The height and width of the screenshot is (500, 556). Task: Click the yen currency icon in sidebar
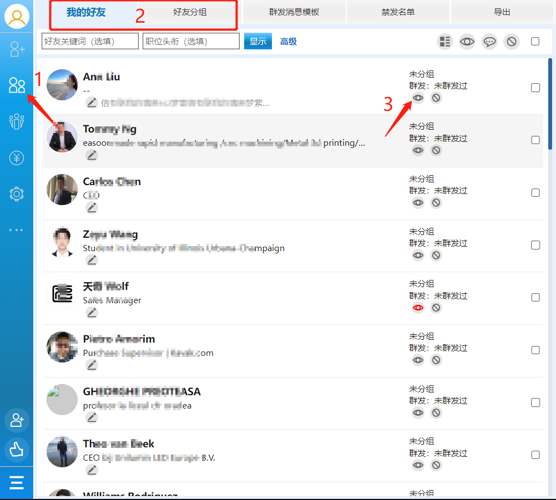pos(17,159)
